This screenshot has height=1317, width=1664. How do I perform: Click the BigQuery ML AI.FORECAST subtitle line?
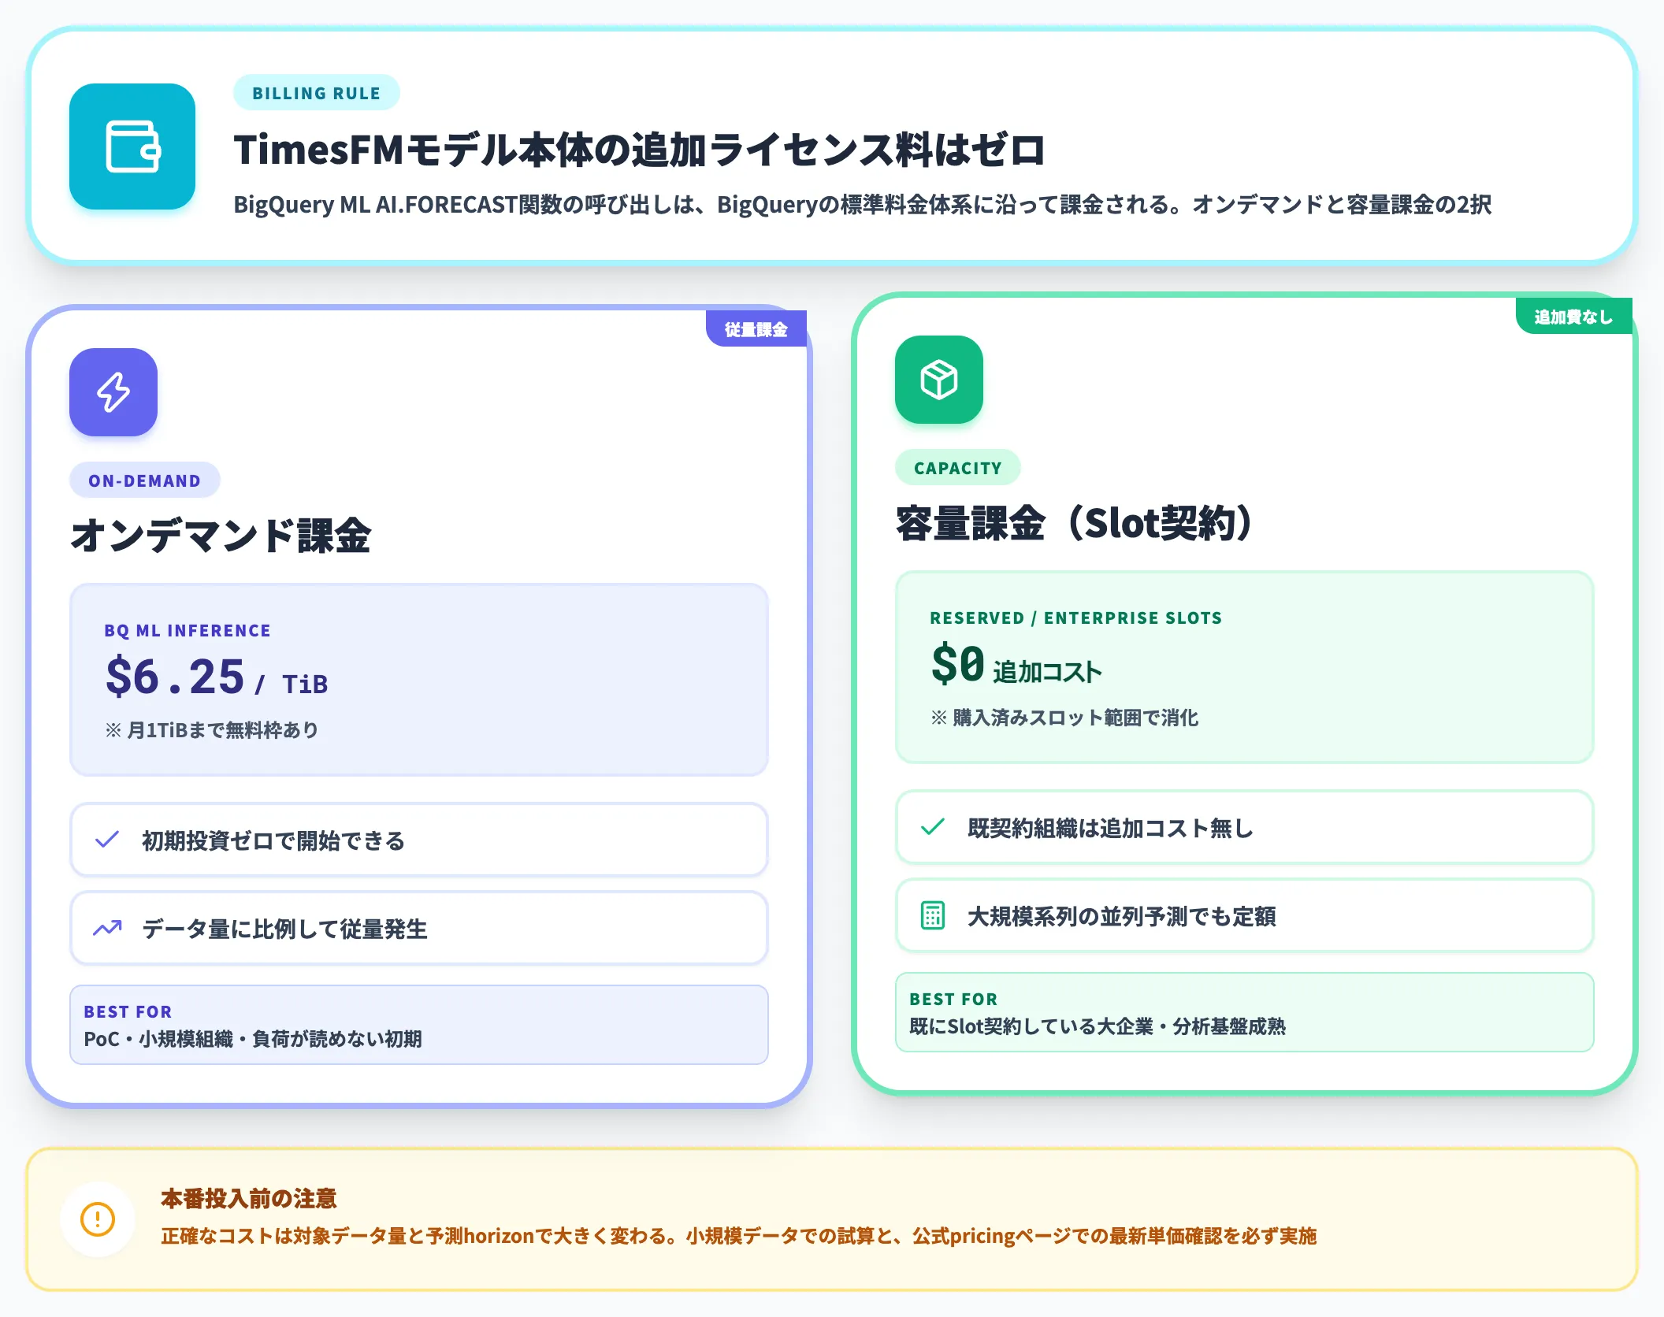863,205
